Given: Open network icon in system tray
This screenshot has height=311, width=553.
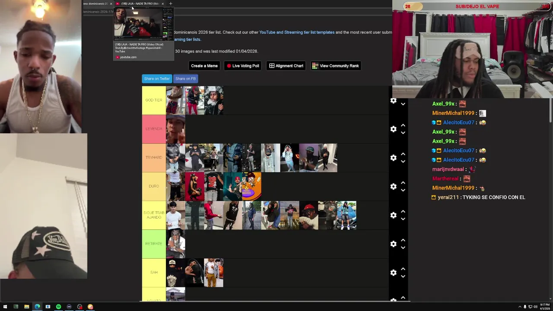Looking at the screenshot, I should tap(530, 307).
